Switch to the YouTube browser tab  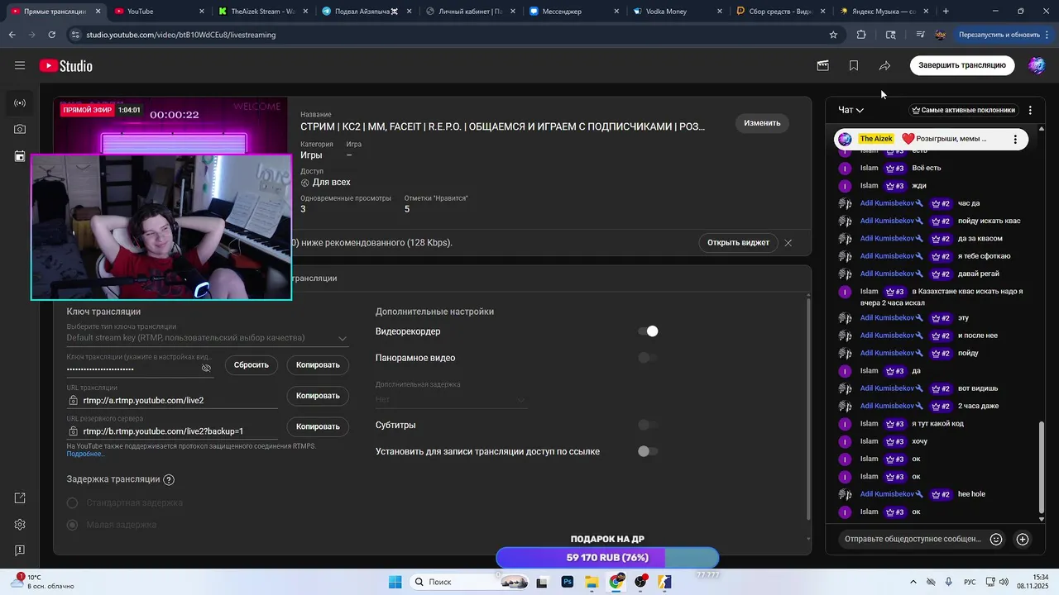tap(157, 12)
